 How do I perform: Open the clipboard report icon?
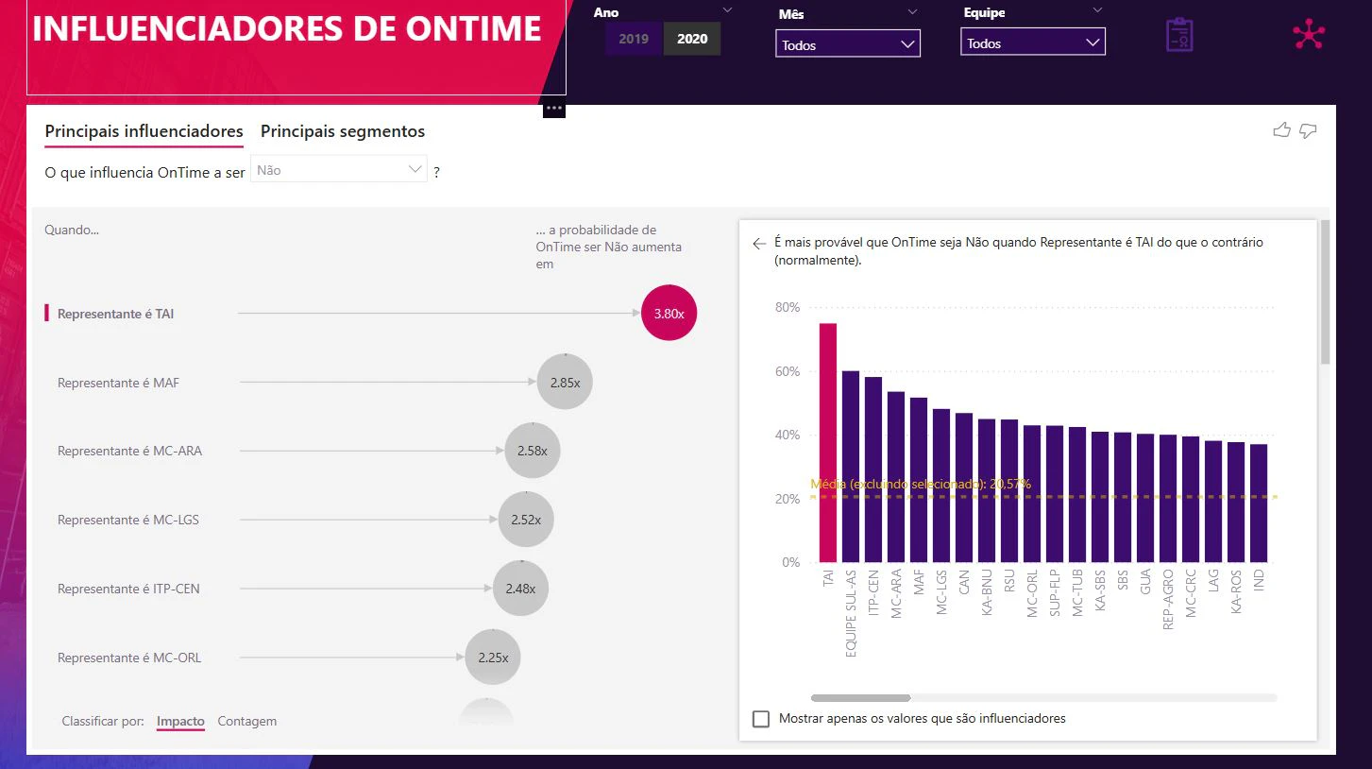point(1179,34)
